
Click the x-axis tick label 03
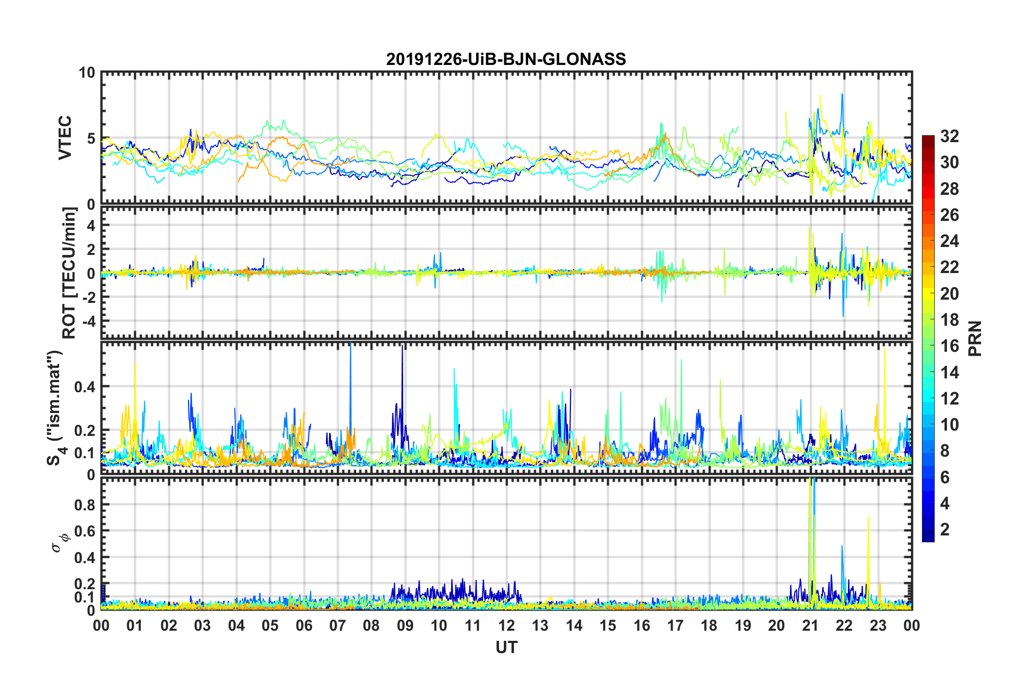(202, 625)
